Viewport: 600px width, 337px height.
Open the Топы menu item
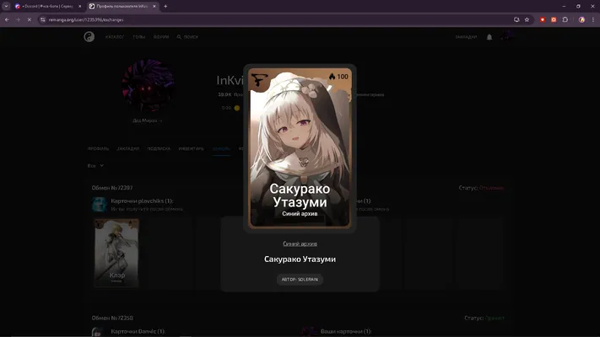139,37
